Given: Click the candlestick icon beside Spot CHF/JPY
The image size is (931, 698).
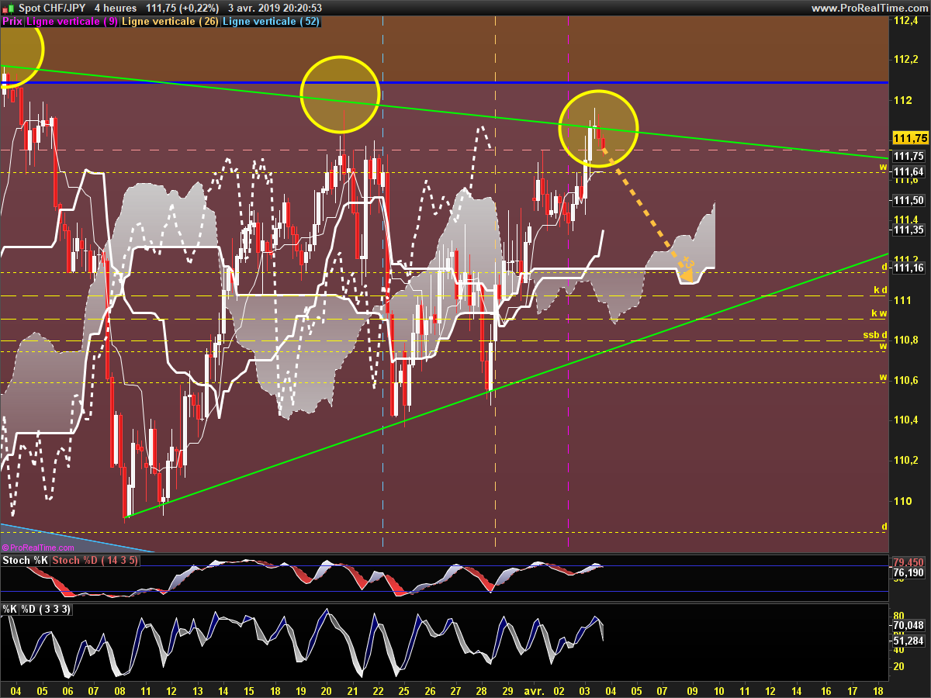Looking at the screenshot, I should click(8, 8).
